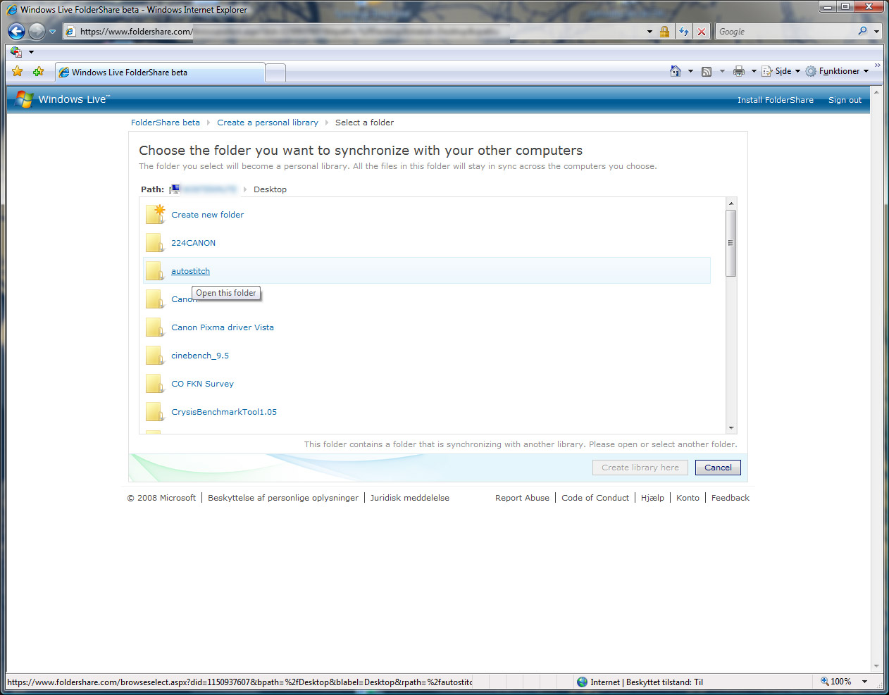The height and width of the screenshot is (695, 889).
Task: Click the browser Back arrow button
Action: click(x=17, y=31)
